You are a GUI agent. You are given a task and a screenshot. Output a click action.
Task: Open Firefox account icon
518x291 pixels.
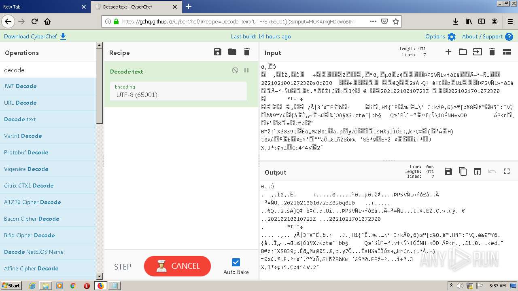click(495, 21)
